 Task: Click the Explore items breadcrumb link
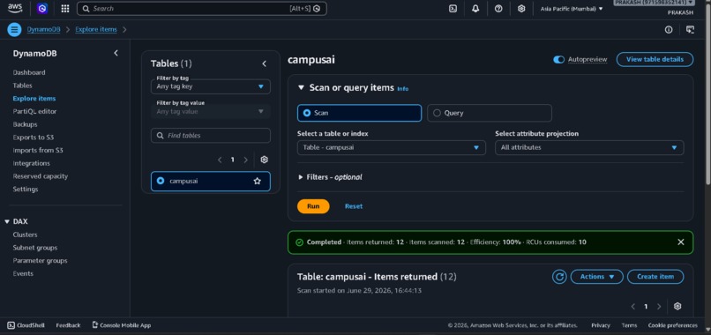(96, 29)
